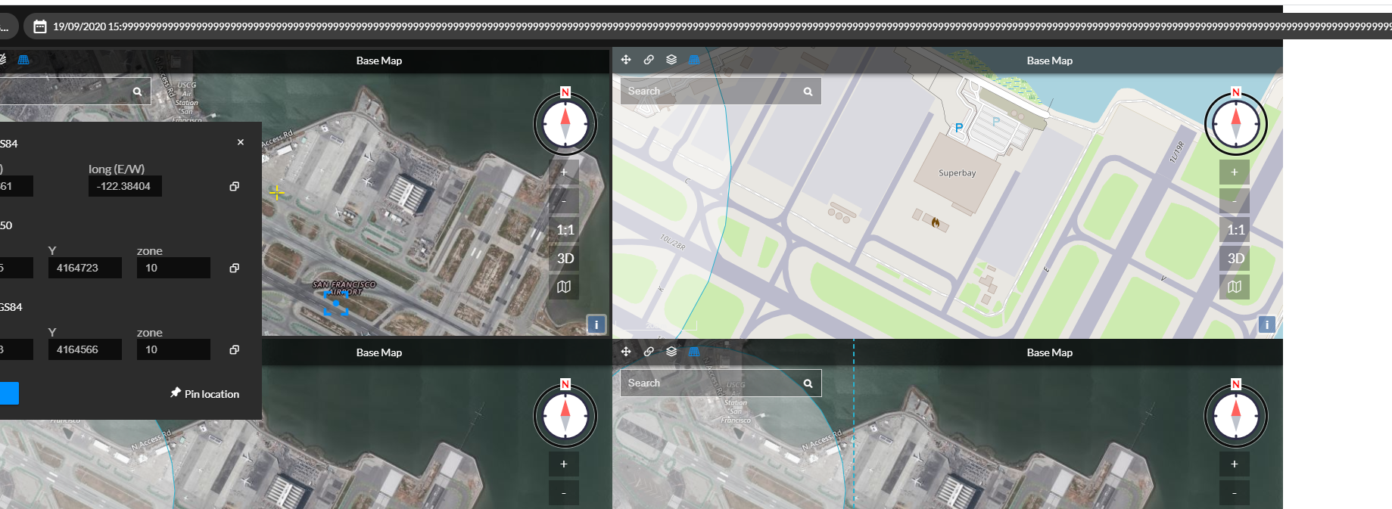The width and height of the screenshot is (1392, 509).
Task: Click folded map icon in top-left satellite panel
Action: (564, 287)
